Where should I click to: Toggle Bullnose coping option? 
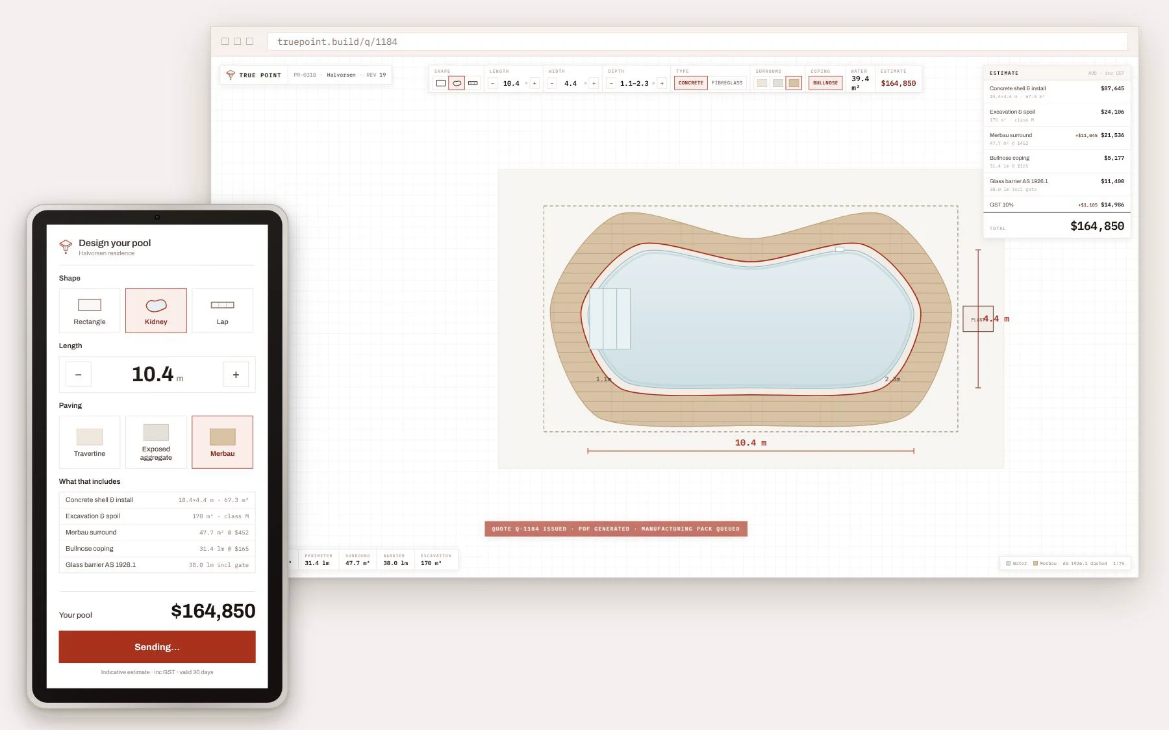[825, 83]
